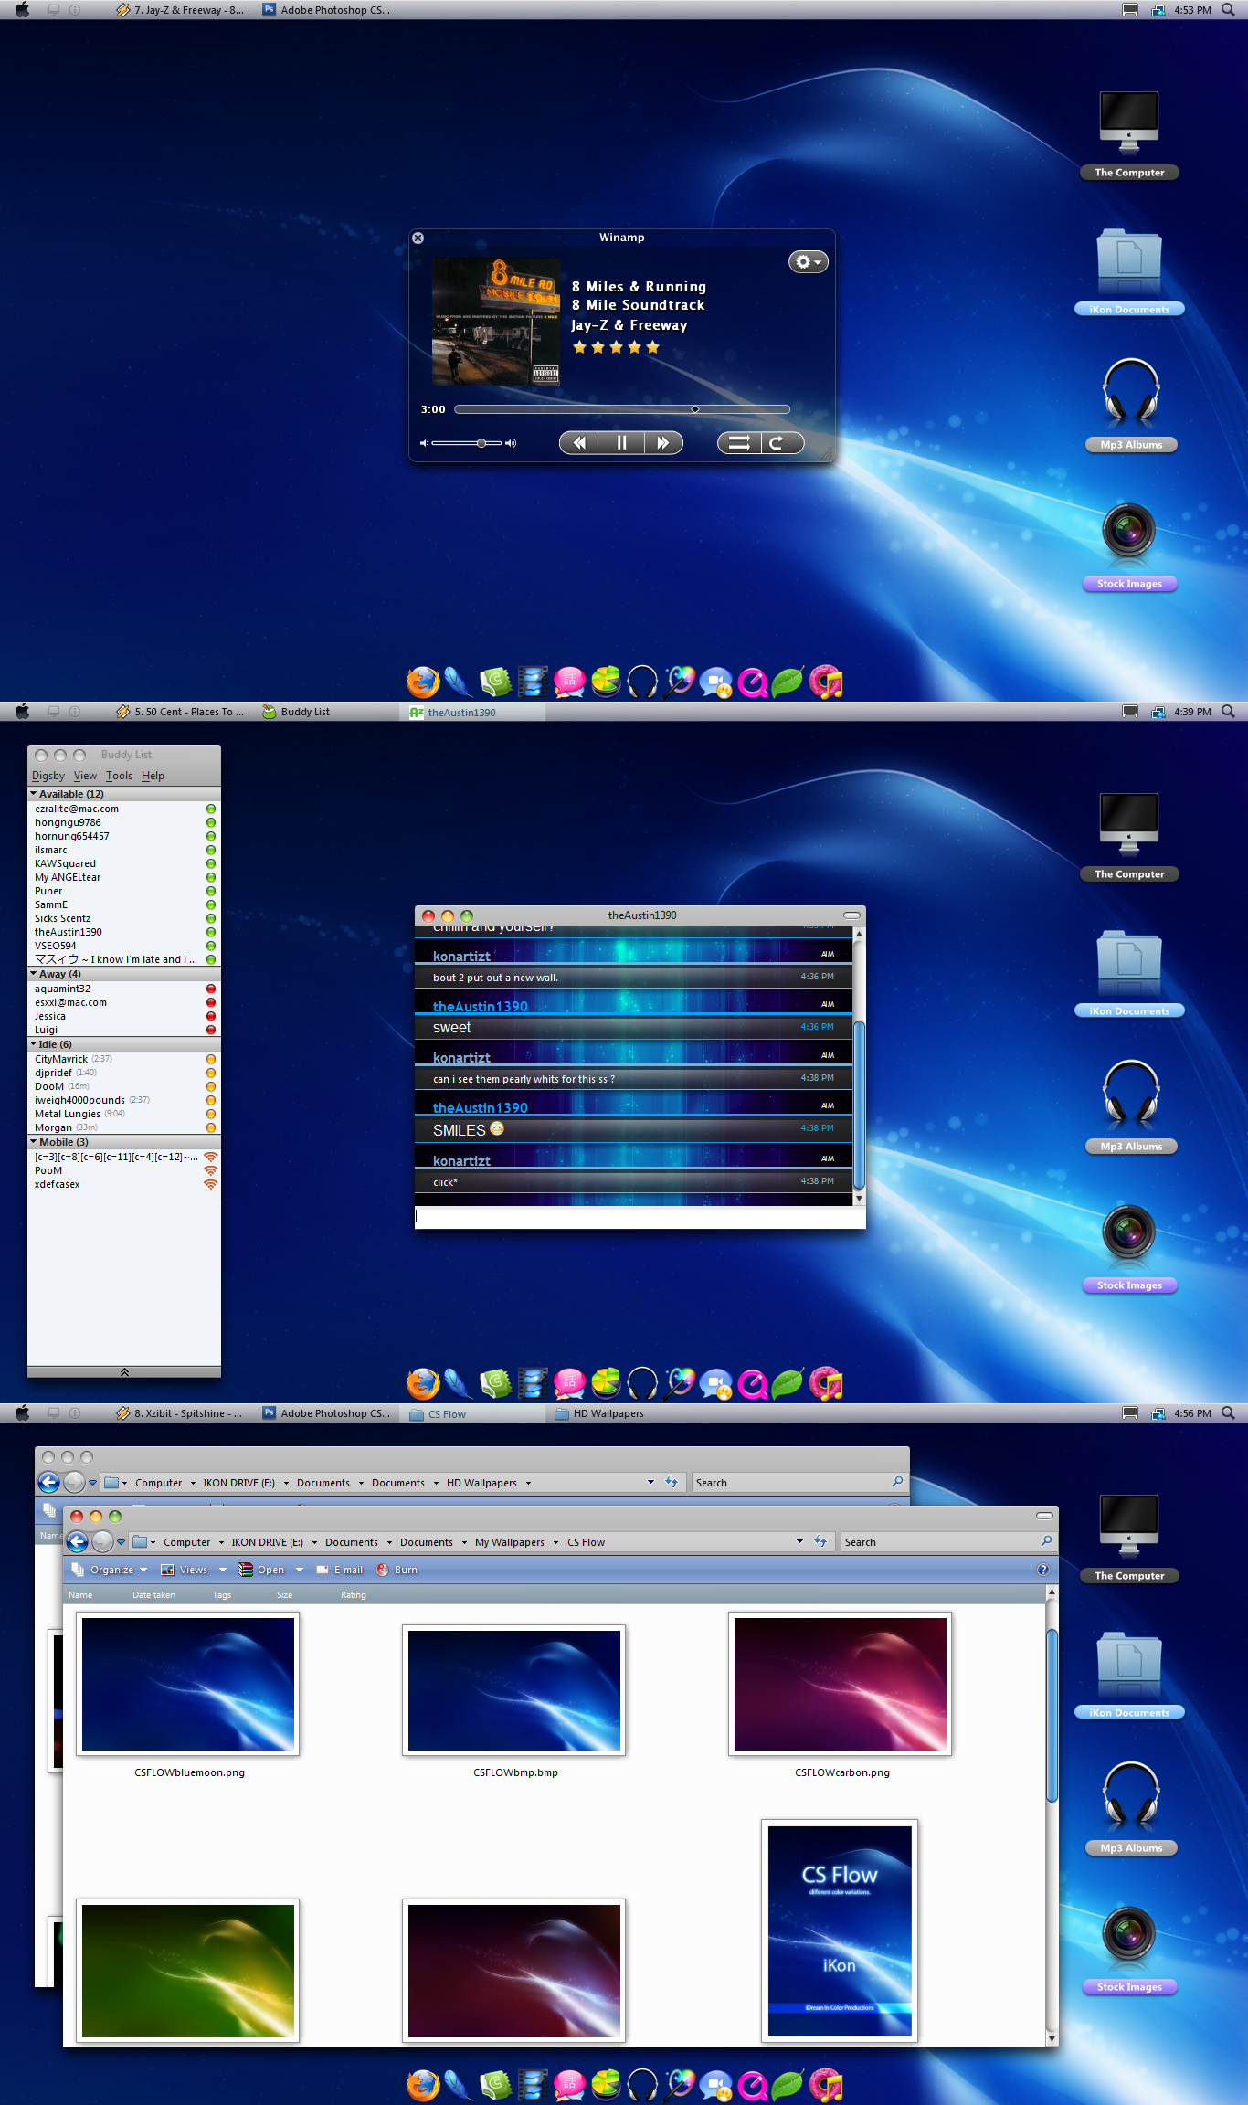This screenshot has height=2105, width=1248.
Task: Click collapse arrow at Buddy List bottom
Action: 124,1371
